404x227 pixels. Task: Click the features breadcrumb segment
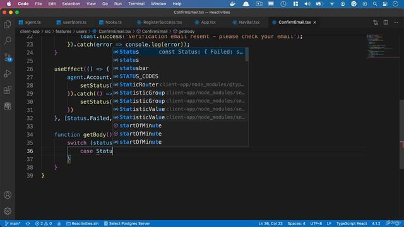click(x=63, y=32)
